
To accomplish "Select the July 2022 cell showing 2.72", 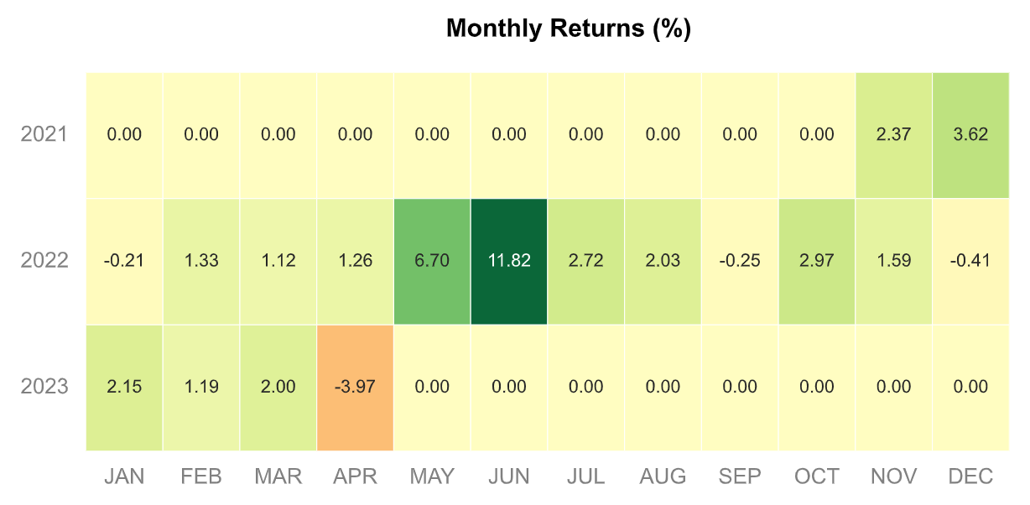I will click(x=585, y=261).
